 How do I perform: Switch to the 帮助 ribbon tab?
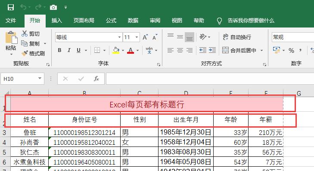pos(199,21)
